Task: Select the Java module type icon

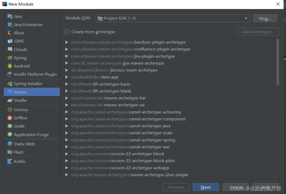Action: click(x=10, y=16)
